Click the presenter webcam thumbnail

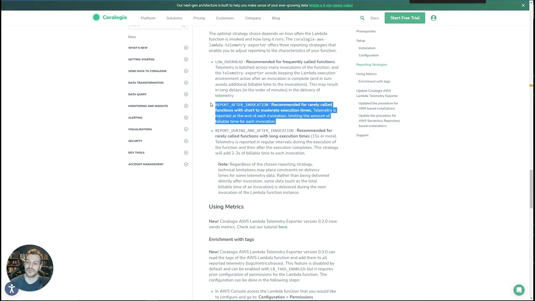(30, 268)
